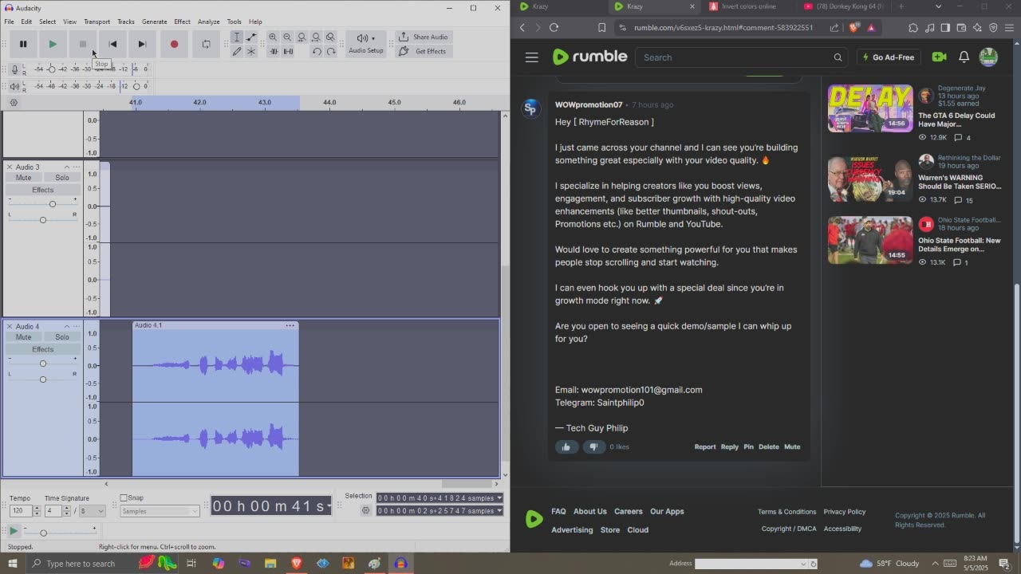Screen dimensions: 1021x574
Task: Open Rumble notifications bell
Action: (964, 57)
